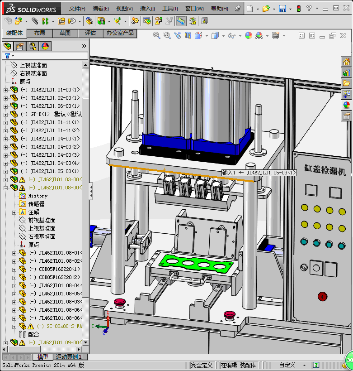The height and width of the screenshot is (371, 353).
Task: Collapse the side panel using handle
Action: (x=91, y=192)
